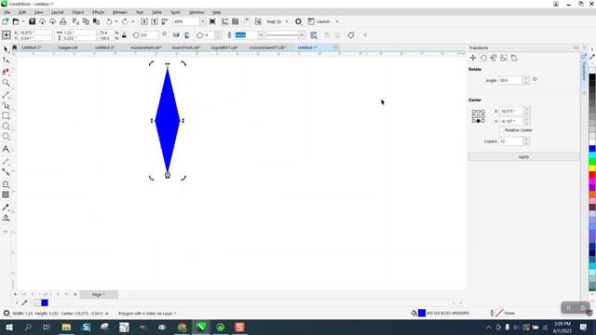Image resolution: width=596 pixels, height=335 pixels.
Task: Click the blue fill swatch in status bar
Action: (422, 313)
